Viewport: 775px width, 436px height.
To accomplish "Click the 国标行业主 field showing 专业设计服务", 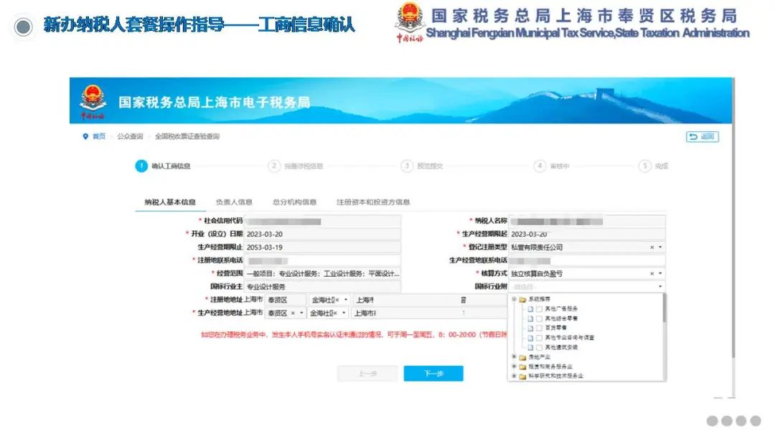I will click(323, 286).
